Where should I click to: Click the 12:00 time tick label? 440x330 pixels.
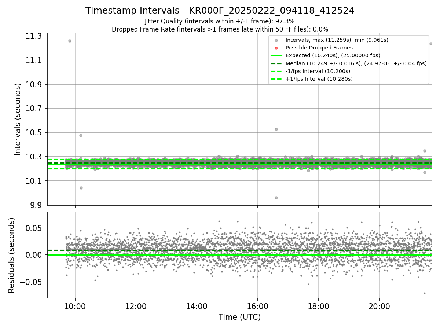tap(136, 307)
